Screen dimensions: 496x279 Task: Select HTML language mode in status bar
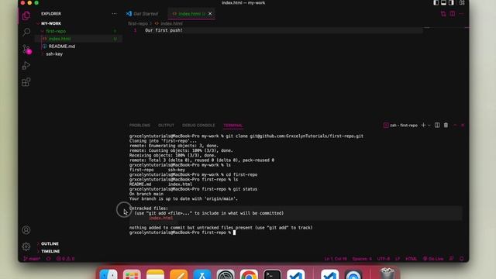[412, 259]
